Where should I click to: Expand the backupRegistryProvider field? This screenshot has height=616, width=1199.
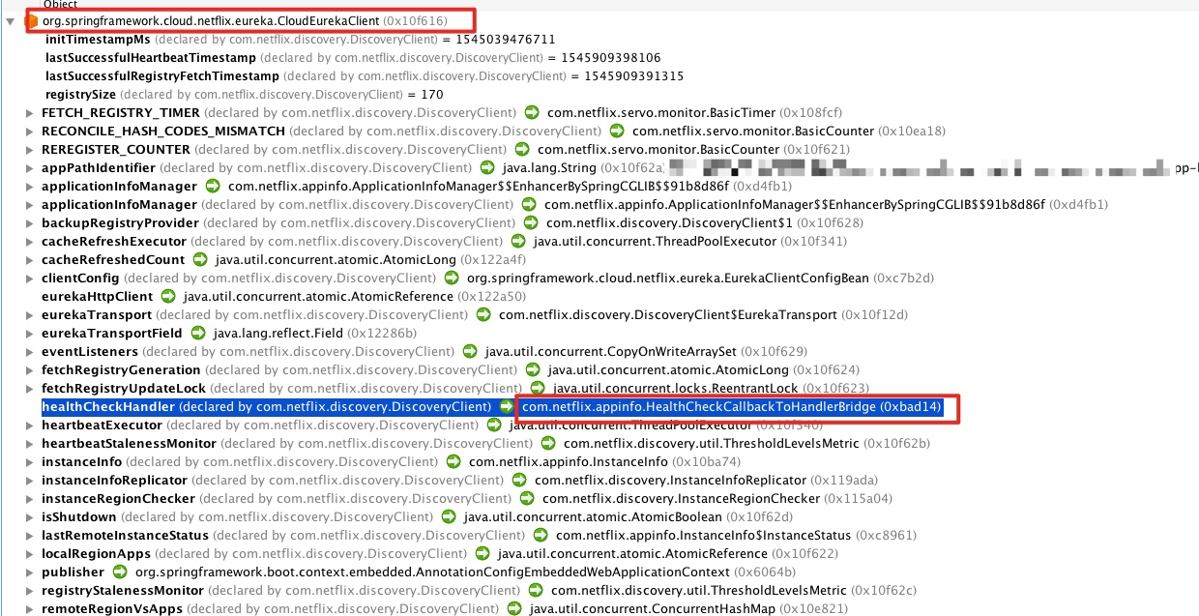[x=31, y=222]
